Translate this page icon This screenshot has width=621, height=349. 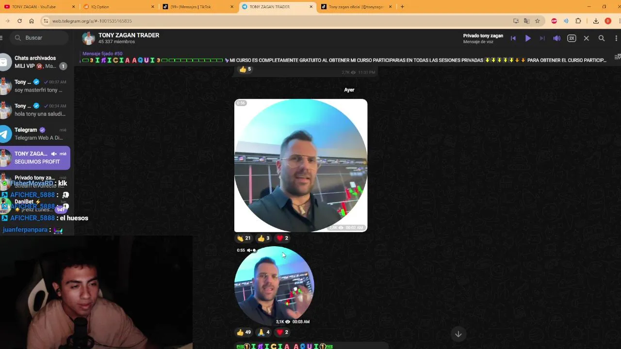point(526,21)
